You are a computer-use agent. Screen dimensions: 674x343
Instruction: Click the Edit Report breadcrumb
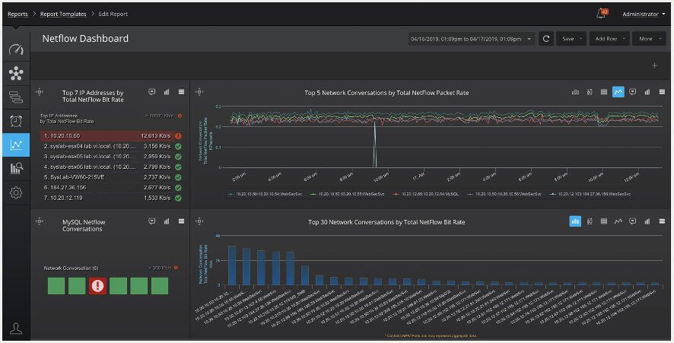click(x=113, y=14)
